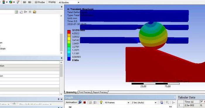Switch to the Print Preview tab
Viewport: 205px width, 108px height.
click(x=84, y=92)
